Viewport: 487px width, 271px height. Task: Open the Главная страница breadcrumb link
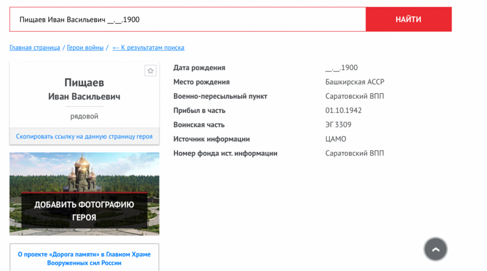(35, 48)
